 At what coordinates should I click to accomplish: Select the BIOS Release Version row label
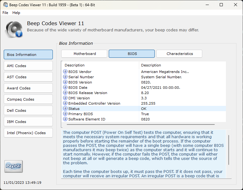[x=88, y=93]
